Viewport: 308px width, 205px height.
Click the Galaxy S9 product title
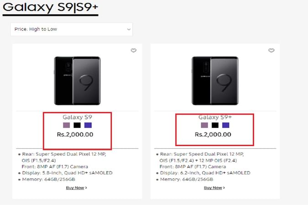tap(77, 117)
